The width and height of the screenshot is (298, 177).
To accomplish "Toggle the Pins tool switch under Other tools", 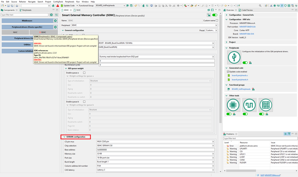I will 229,114.
